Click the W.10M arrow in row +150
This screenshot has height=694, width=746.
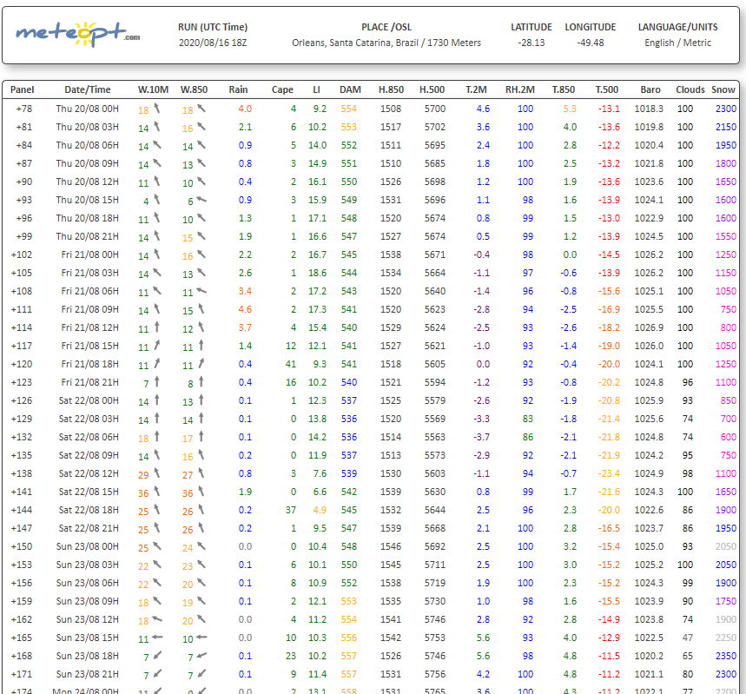click(157, 546)
